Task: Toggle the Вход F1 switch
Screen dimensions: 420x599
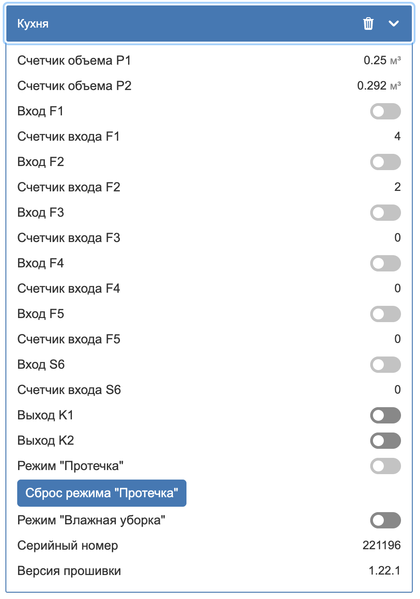Action: click(x=385, y=111)
